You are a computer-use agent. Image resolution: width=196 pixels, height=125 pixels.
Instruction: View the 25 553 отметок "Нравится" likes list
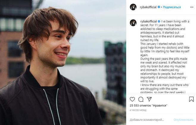click(147, 105)
